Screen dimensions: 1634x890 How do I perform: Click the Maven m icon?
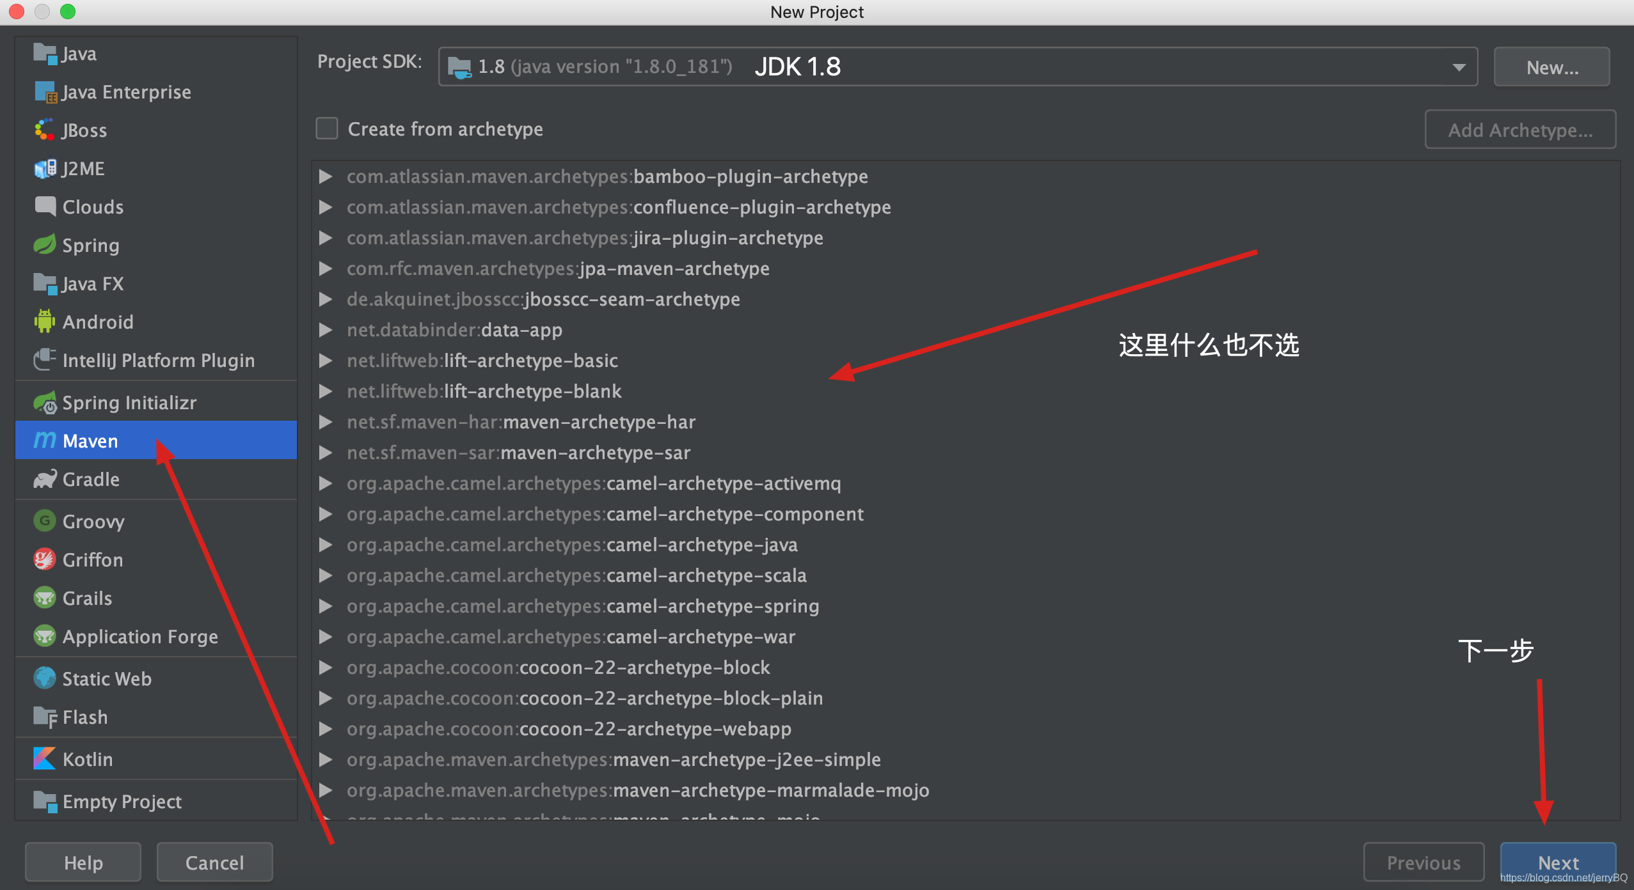click(45, 441)
